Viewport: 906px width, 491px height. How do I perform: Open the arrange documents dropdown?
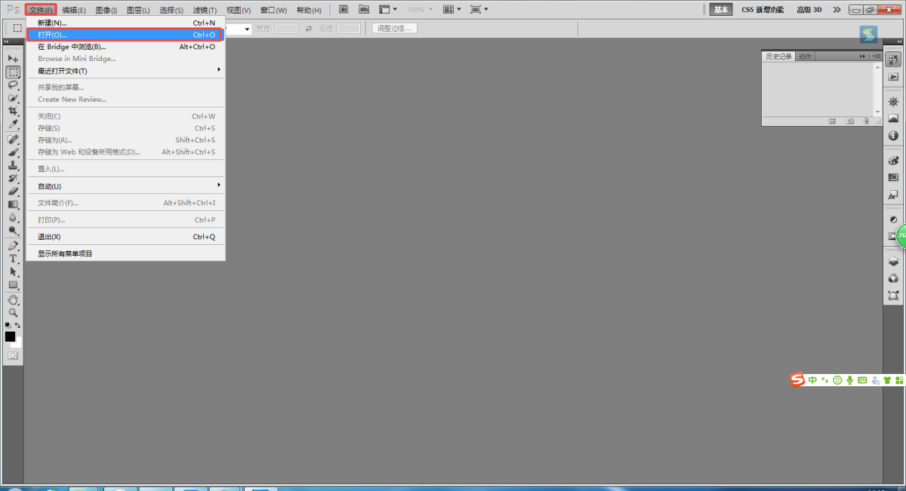(x=452, y=10)
